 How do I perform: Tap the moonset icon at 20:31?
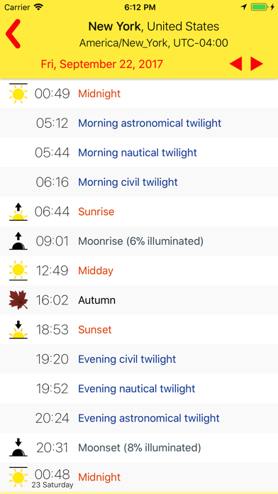[x=18, y=447]
